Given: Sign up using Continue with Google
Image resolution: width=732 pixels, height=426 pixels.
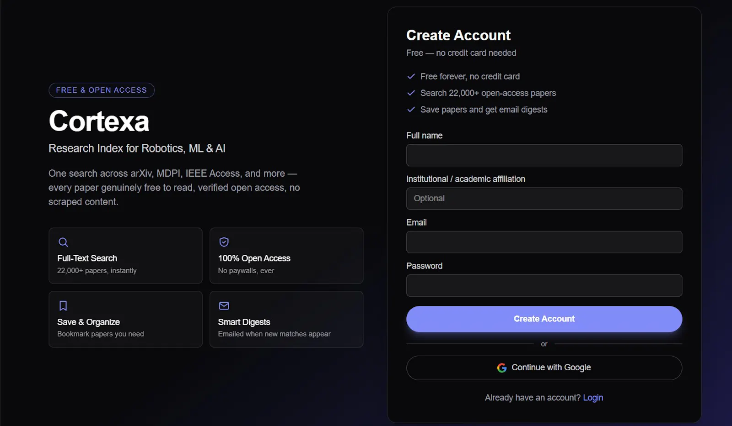Looking at the screenshot, I should point(544,368).
